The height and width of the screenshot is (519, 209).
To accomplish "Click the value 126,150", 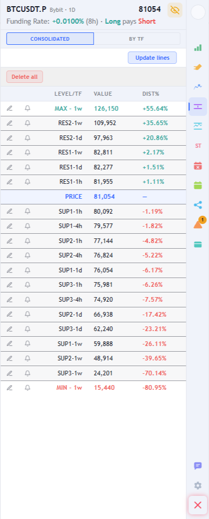I will [106, 109].
